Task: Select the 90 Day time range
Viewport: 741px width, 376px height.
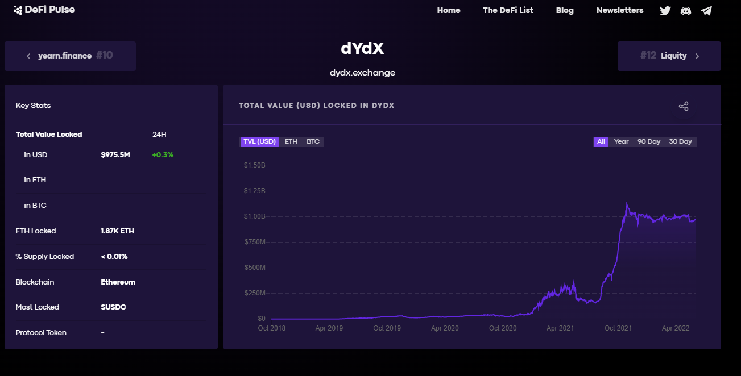Action: pos(649,141)
